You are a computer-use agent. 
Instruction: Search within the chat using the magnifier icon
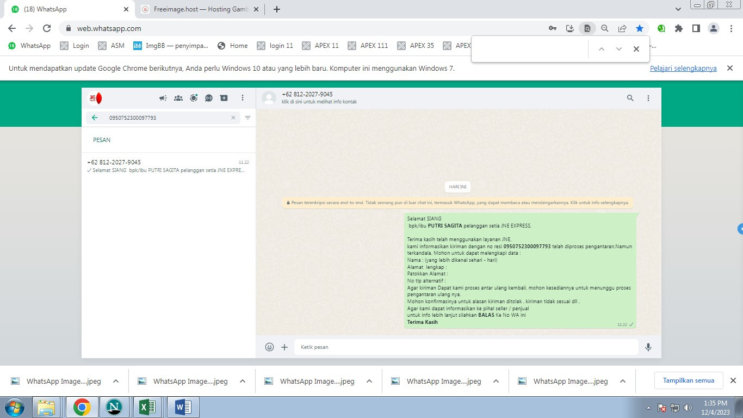(630, 98)
